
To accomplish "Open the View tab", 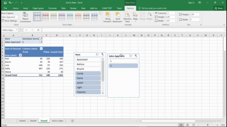I will 83,8.
